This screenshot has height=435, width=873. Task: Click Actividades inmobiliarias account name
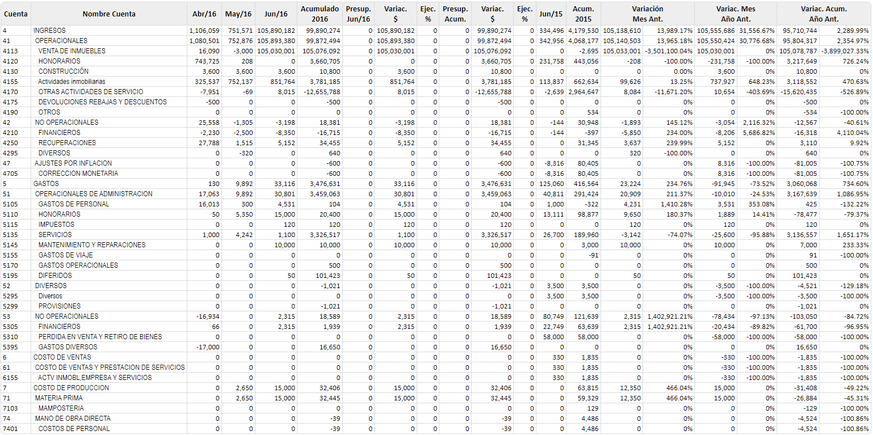(x=72, y=82)
